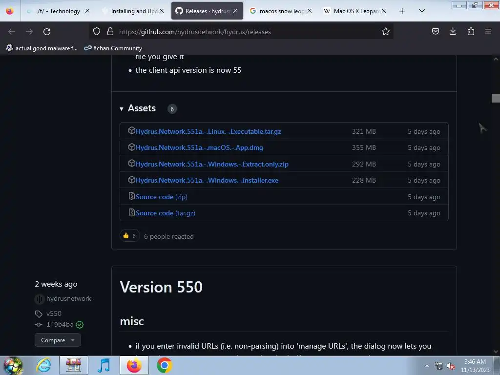
Task: Close the /t/ - Technology tab
Action: [x=87, y=11]
